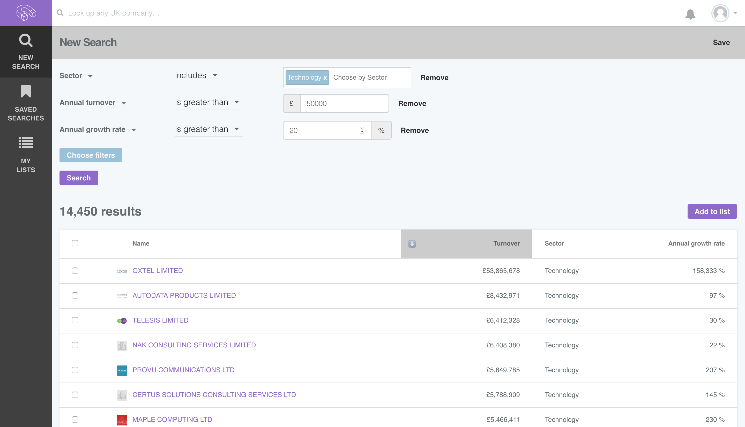Click the purple Search button
This screenshot has width=745, height=427.
(x=79, y=178)
